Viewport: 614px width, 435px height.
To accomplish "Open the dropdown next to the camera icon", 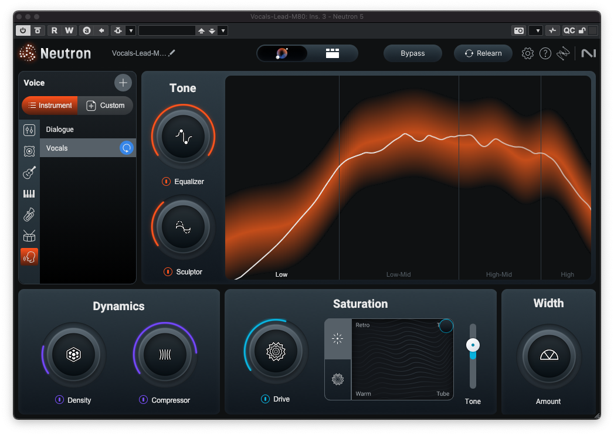I will click(x=535, y=30).
